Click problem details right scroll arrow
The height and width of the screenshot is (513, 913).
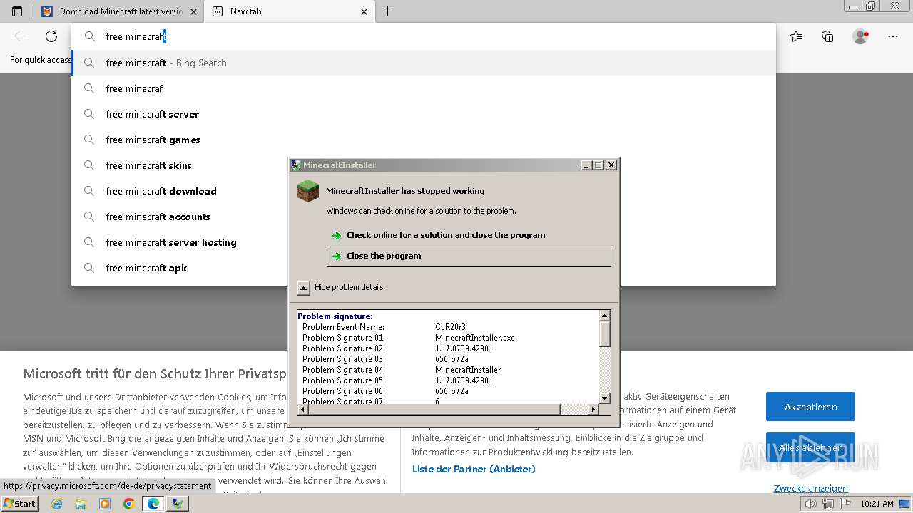(593, 409)
